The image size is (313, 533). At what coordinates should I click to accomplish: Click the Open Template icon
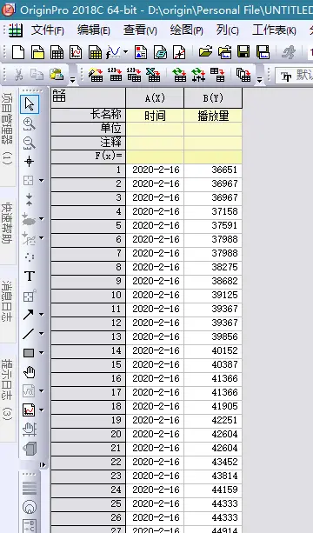[224, 52]
